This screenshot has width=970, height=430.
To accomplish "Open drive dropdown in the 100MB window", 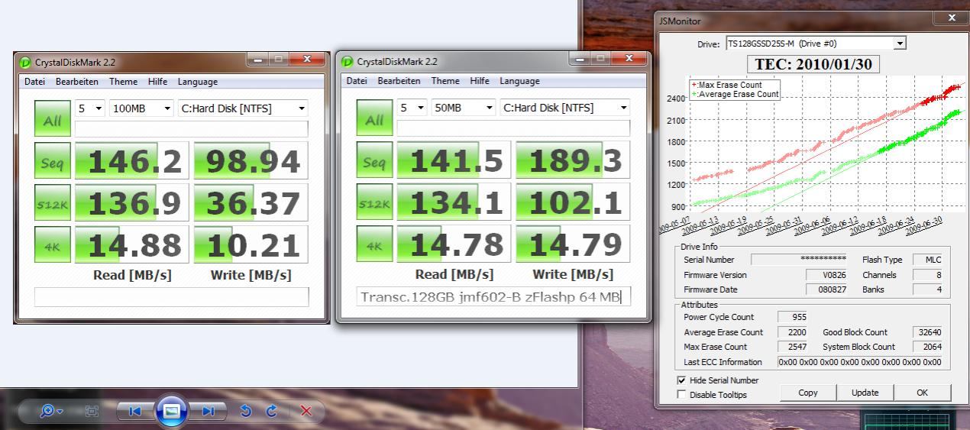I will tap(243, 108).
